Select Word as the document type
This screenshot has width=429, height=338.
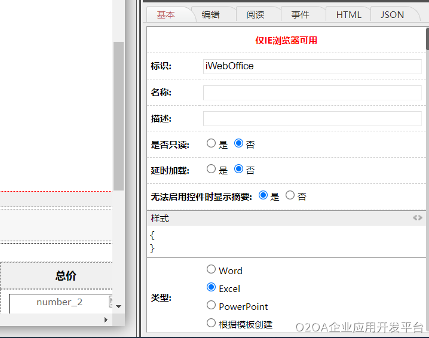pos(211,270)
